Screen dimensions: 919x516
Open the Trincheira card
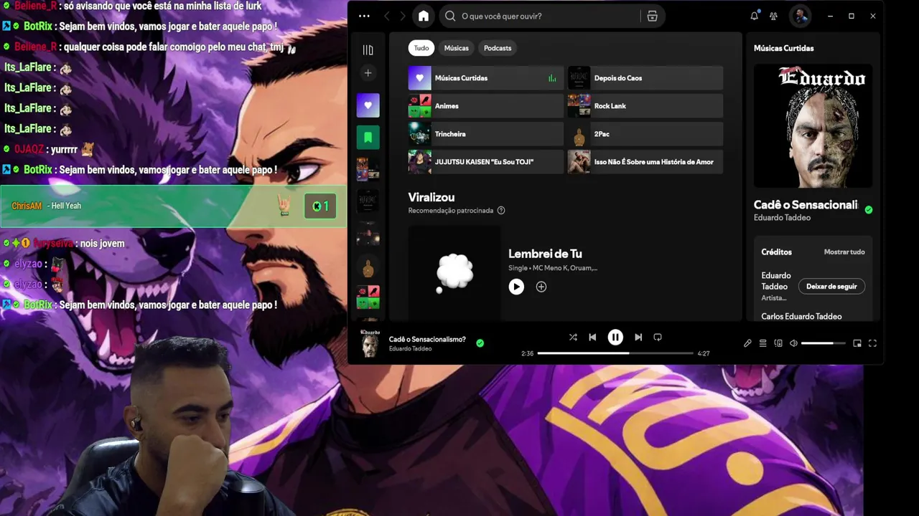486,134
